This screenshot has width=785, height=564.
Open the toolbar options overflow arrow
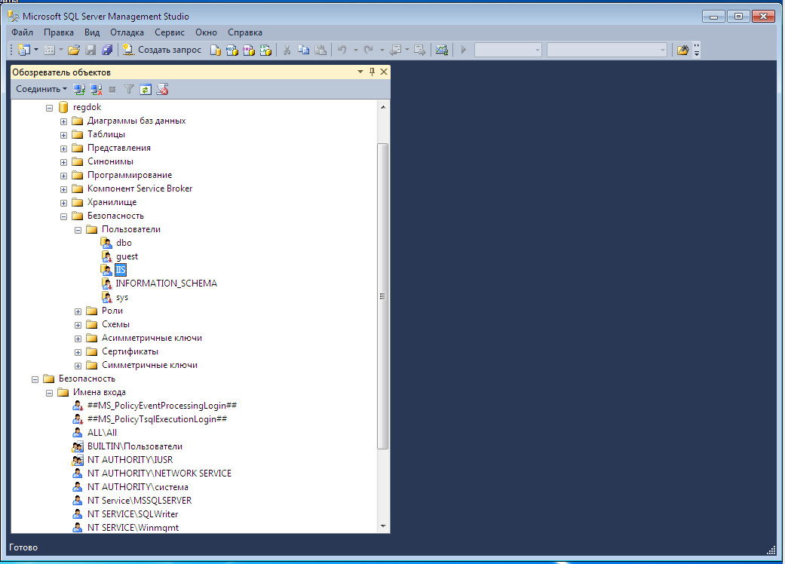(696, 50)
